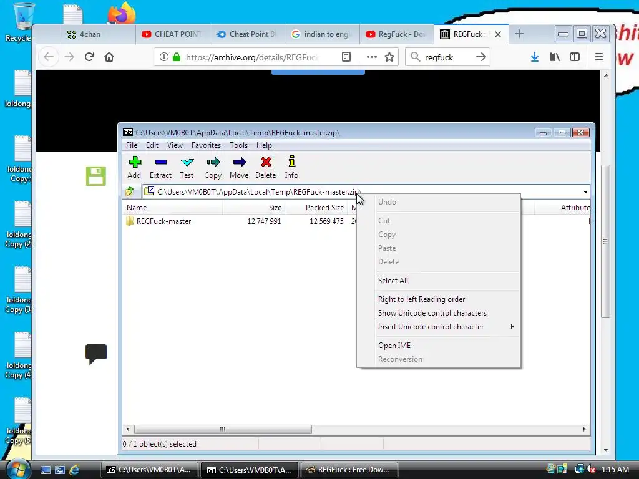Open the 7-Zip Tools menu
Image resolution: width=639 pixels, height=479 pixels.
(238, 145)
